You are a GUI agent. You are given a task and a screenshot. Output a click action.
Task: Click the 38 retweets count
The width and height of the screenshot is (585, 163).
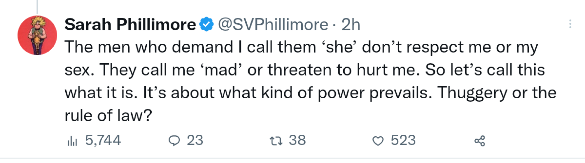[x=297, y=140]
